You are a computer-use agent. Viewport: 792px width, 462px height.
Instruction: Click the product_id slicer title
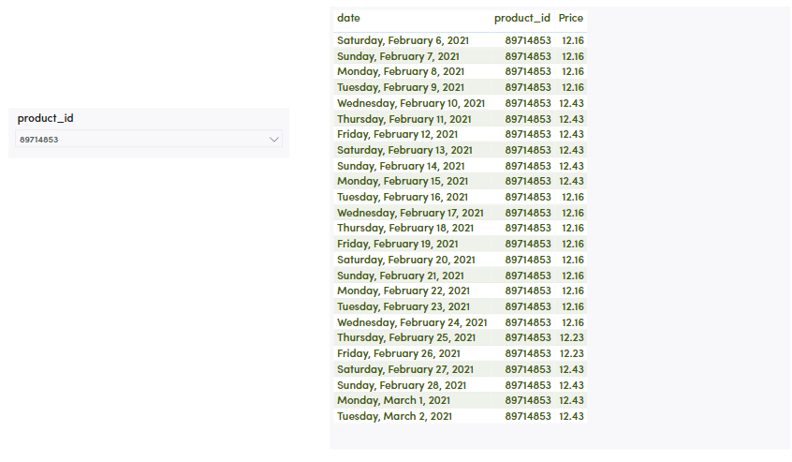click(x=46, y=118)
